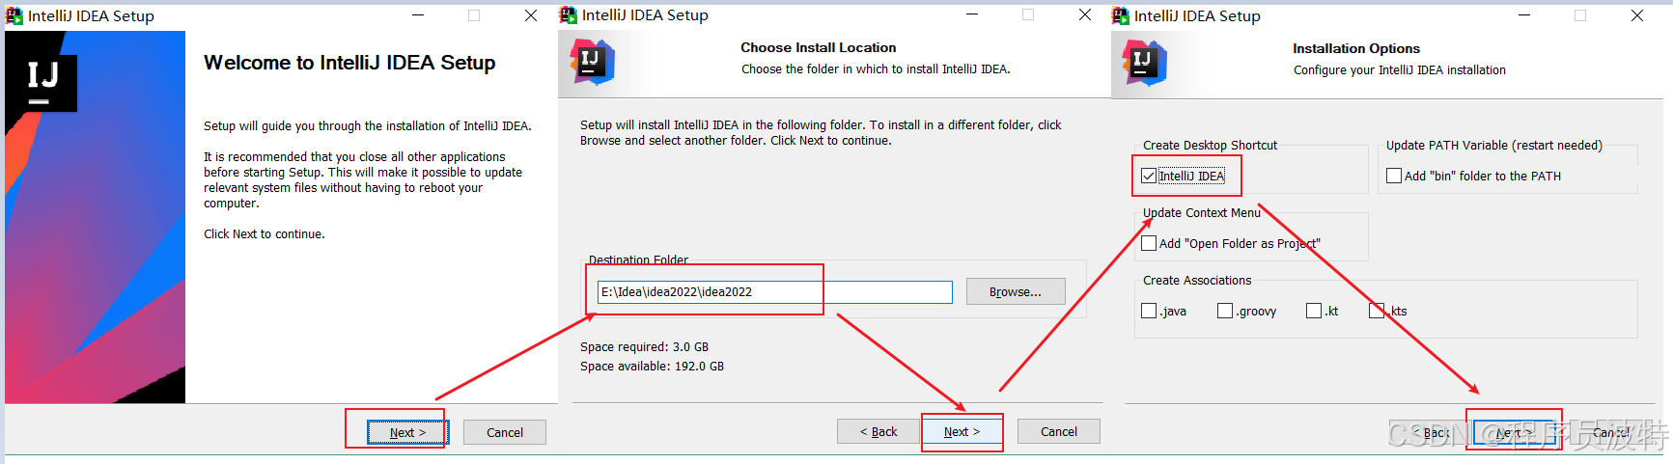Cancel setup from the Welcome page
1673x464 pixels.
click(x=504, y=432)
